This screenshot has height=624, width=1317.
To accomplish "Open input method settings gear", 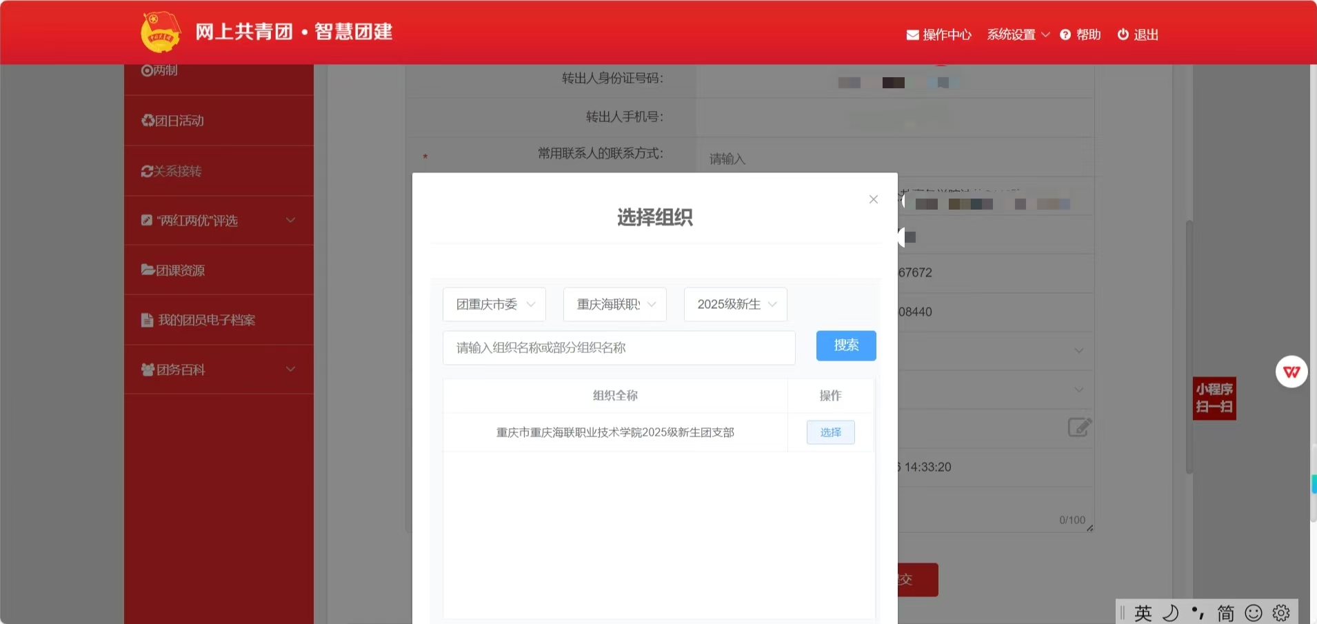I will [x=1281, y=612].
